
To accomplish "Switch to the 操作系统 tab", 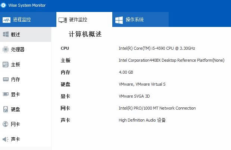I will [x=140, y=19].
